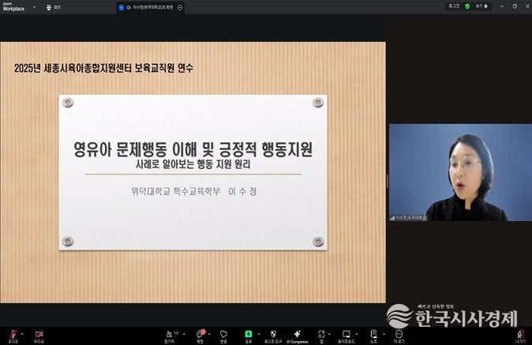
Task: Turn on the video camera
Action: (x=39, y=334)
